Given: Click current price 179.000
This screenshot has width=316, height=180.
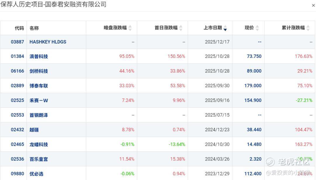Looking at the screenshot, I should click(253, 85).
